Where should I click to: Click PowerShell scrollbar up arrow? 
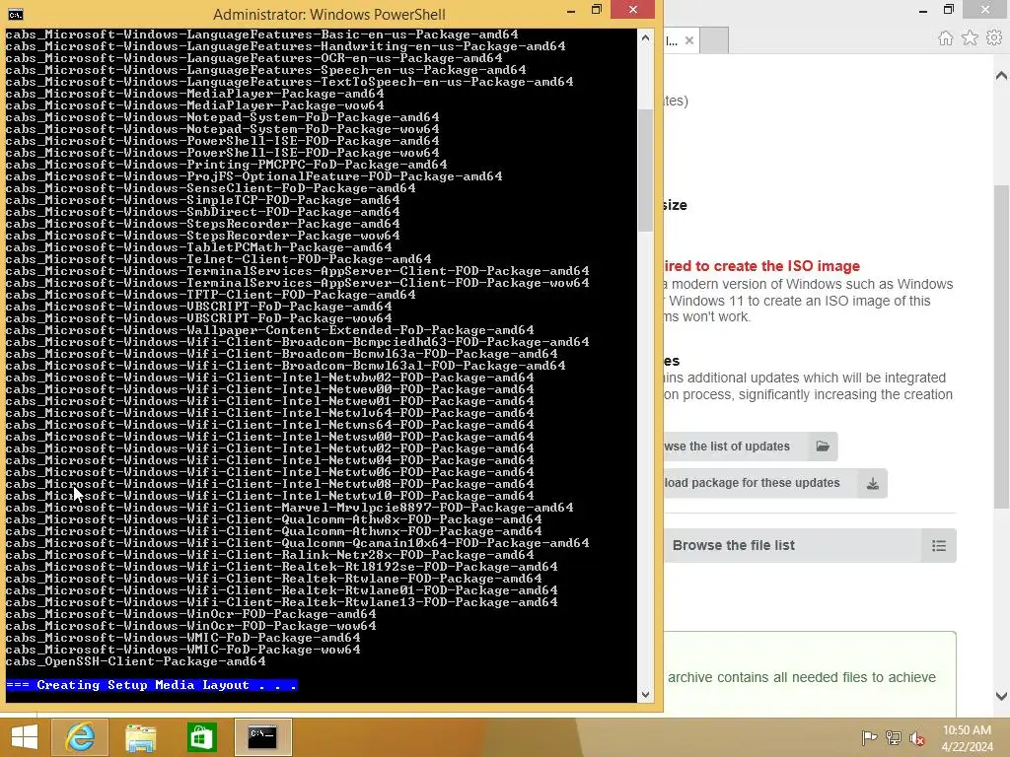645,38
